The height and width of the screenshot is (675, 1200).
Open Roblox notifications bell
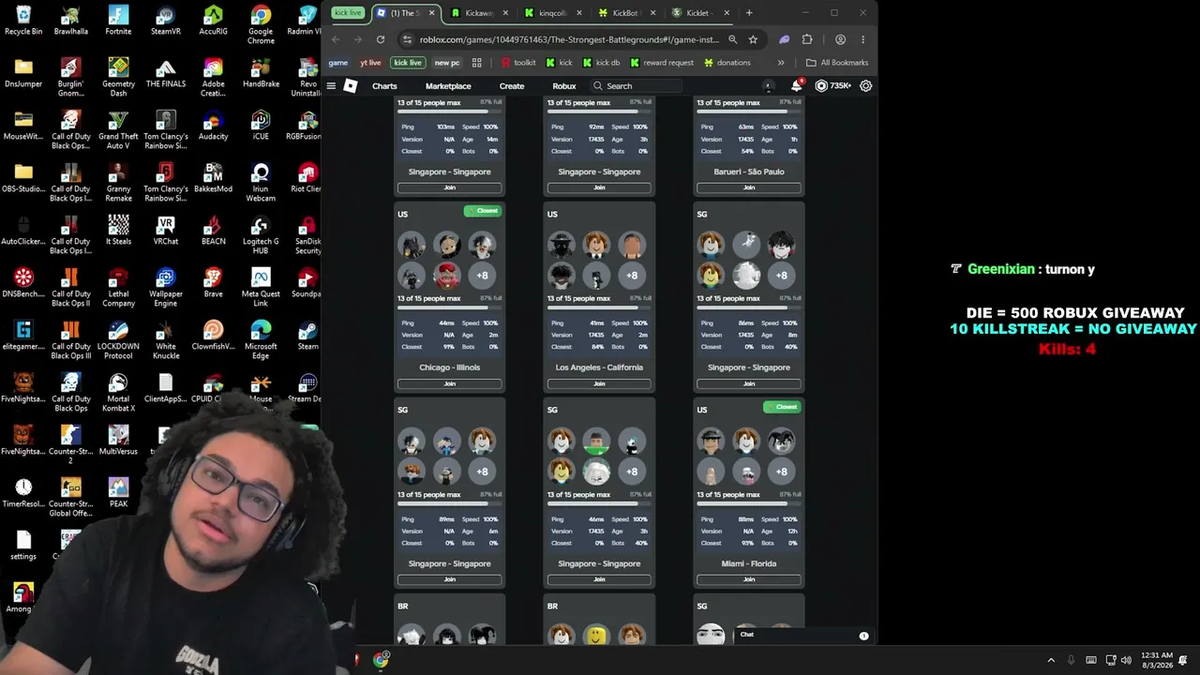point(796,86)
